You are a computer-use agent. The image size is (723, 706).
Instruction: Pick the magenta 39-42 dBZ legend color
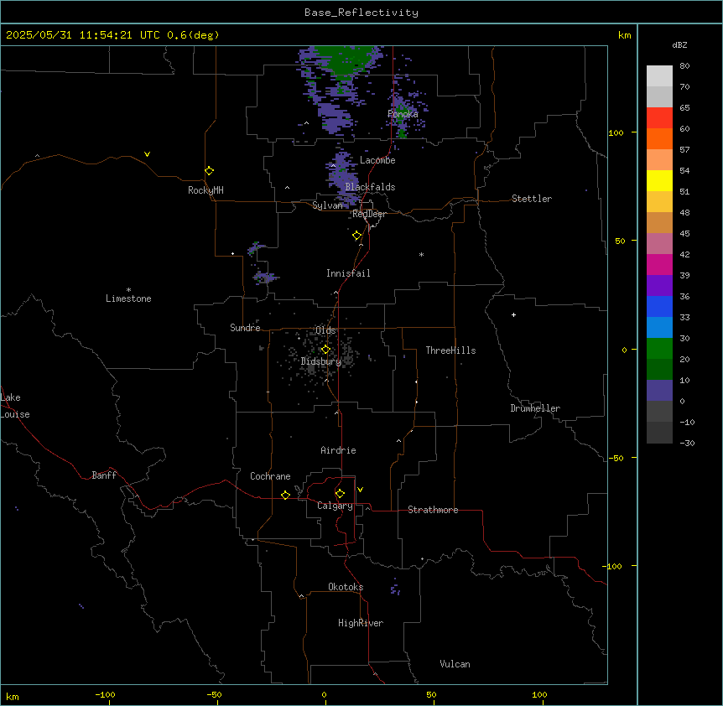coord(659,264)
